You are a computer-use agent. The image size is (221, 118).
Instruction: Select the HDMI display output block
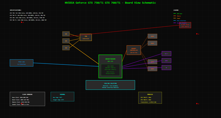pos(166,61)
